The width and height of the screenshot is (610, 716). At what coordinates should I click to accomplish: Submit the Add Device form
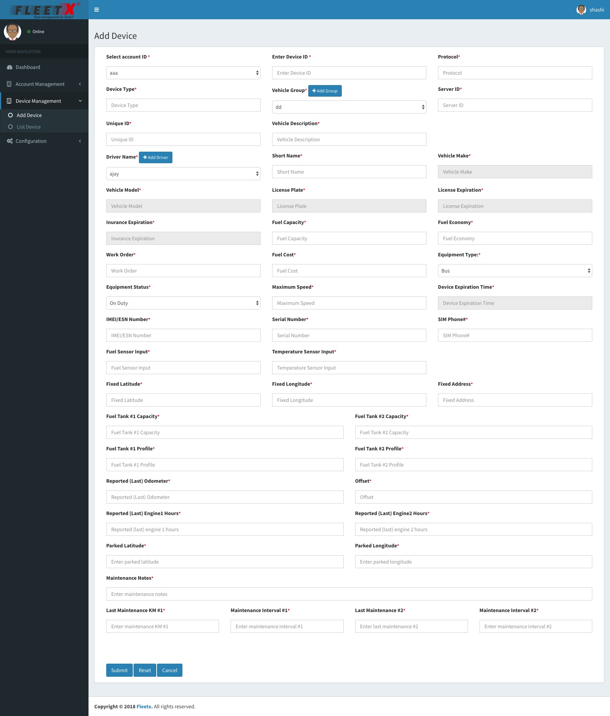119,670
